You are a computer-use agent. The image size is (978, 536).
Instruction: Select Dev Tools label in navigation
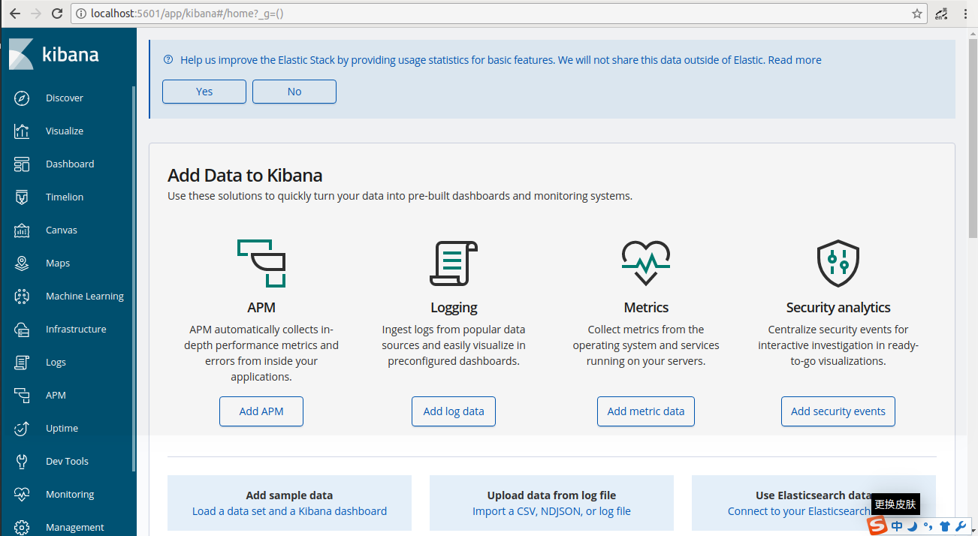click(67, 462)
